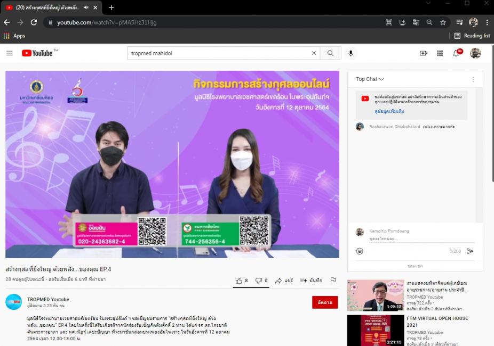This screenshot has width=494, height=346.
Task: Open FTM VIRTUAL OPEN HOUSE 2021 thumbnail
Action: [376, 330]
